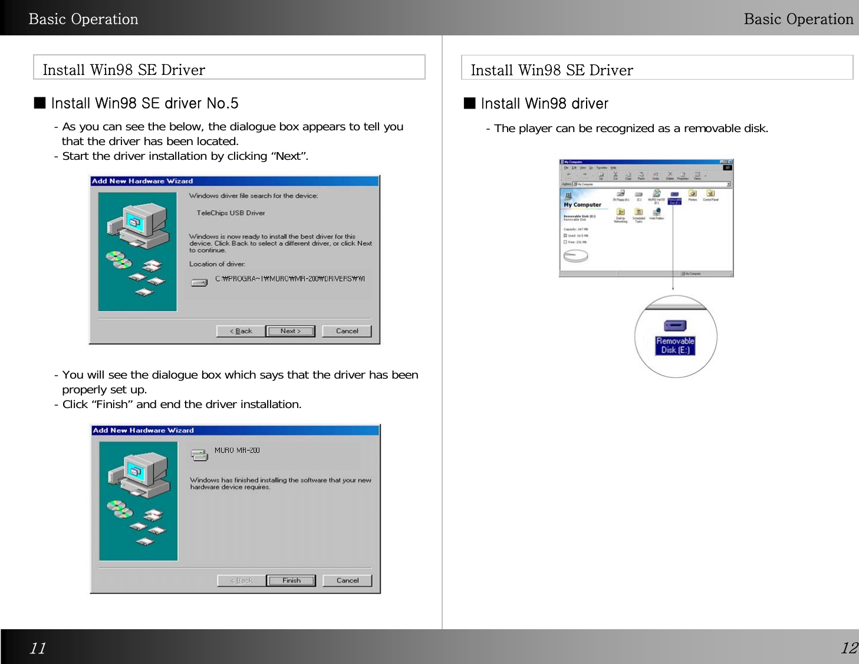Click the Paste toolbar icon
859x664 pixels.
coord(641,175)
